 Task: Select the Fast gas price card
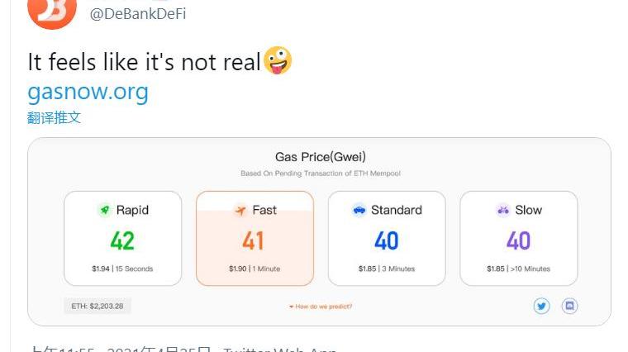255,239
